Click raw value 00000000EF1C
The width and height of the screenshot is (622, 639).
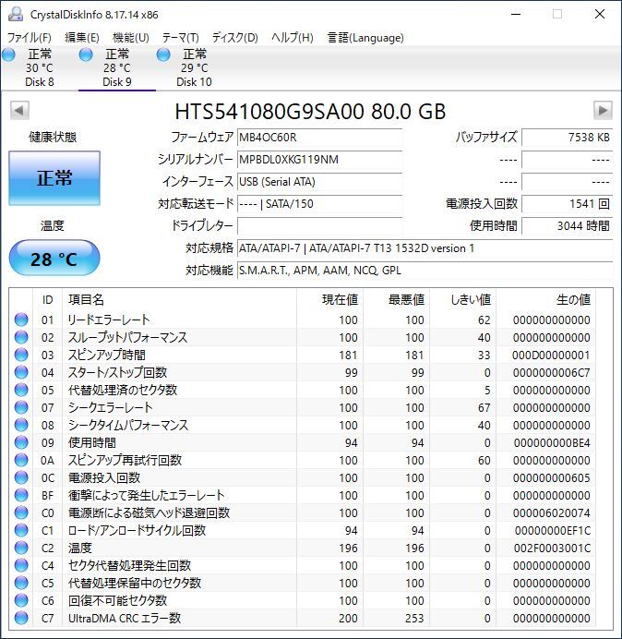(x=553, y=530)
